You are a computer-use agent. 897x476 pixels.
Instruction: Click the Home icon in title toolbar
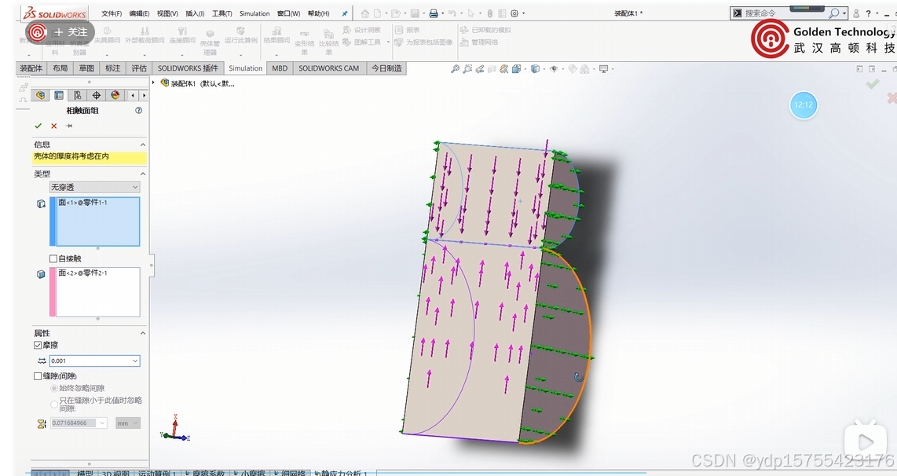point(365,13)
